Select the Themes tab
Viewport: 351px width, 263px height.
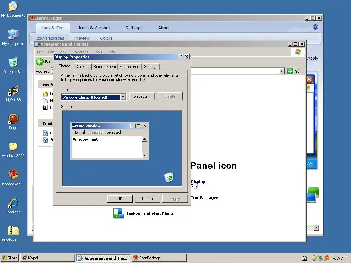pyautogui.click(x=65, y=66)
